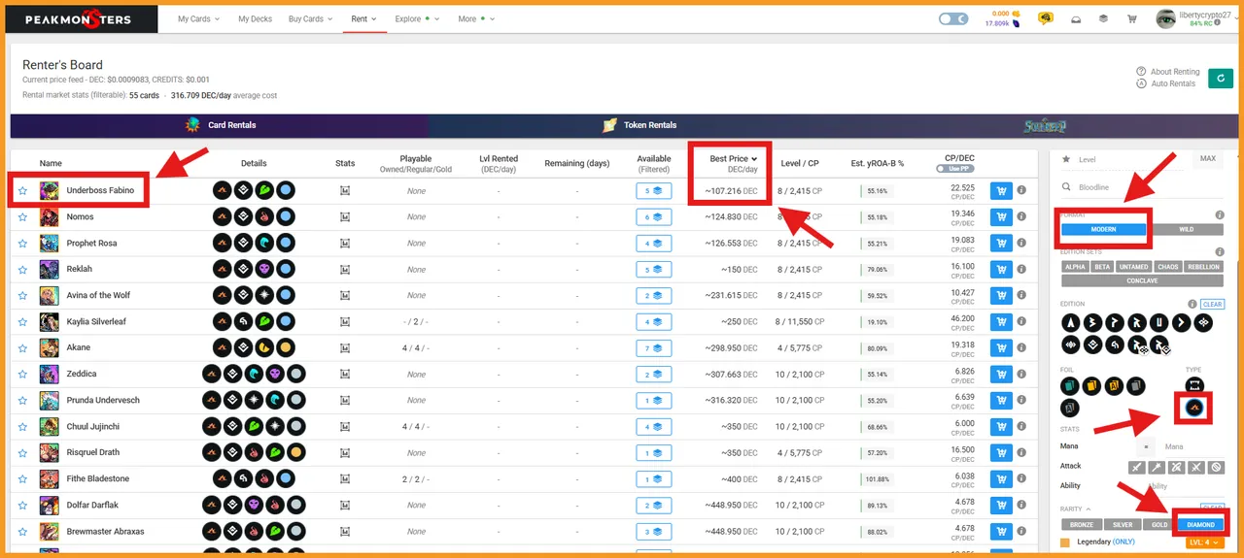Click the Legendary orange color swatch
Image resolution: width=1244 pixels, height=558 pixels.
point(1066,542)
